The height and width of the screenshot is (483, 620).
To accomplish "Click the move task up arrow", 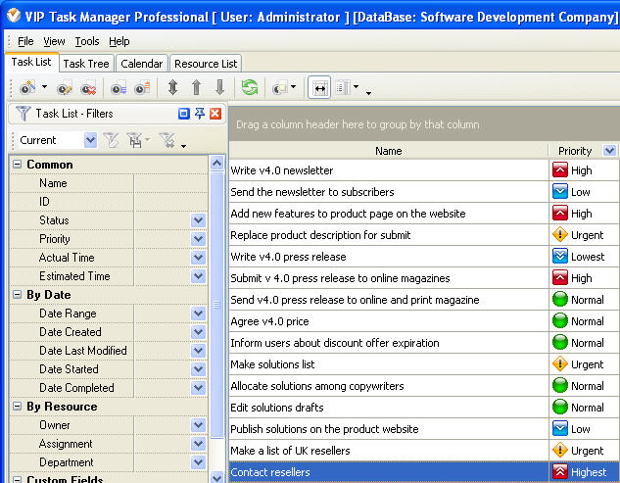I will coord(196,87).
